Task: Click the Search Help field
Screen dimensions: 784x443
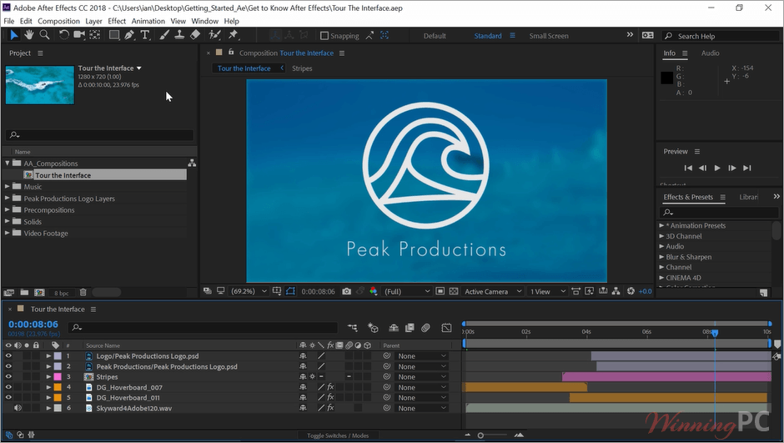Action: pos(721,36)
